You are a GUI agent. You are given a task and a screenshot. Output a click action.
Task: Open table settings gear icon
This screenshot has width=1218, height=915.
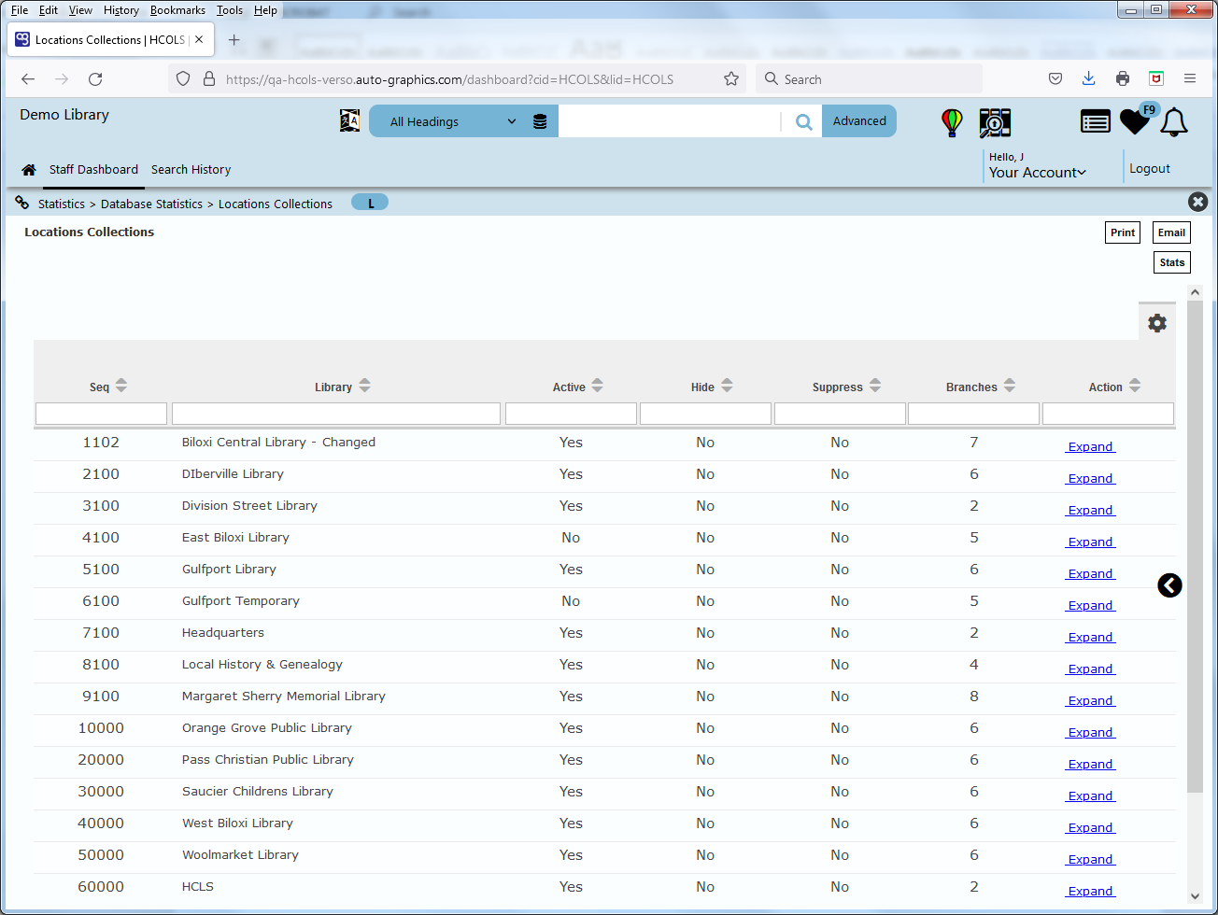coord(1157,323)
